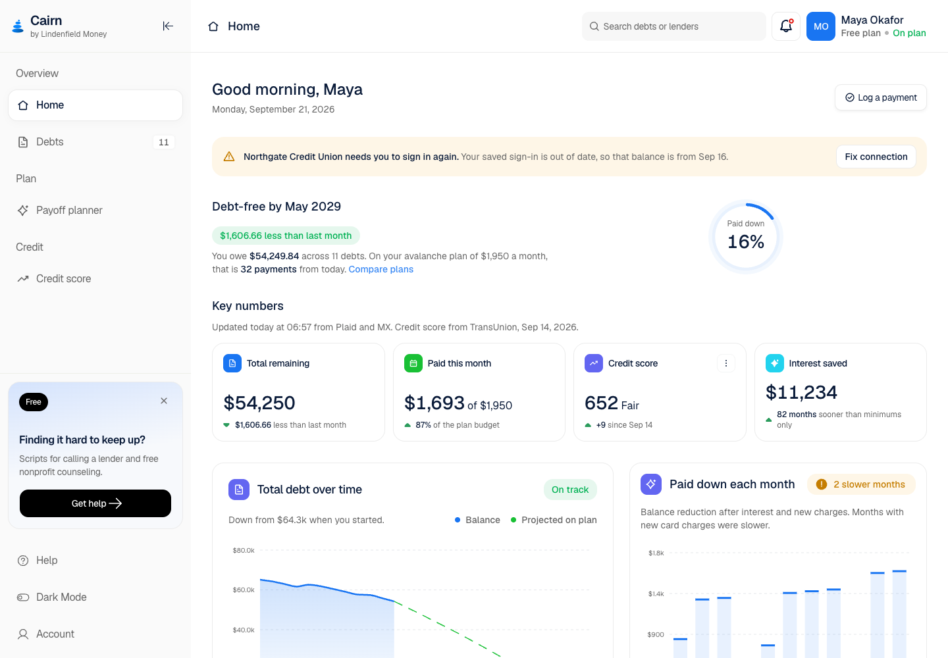Click the Debts count badge 11
This screenshot has height=658, width=948.
164,142
